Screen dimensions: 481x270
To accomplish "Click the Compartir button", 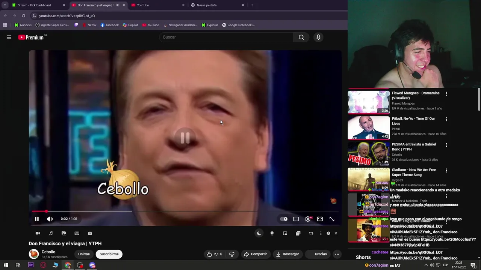I will [255, 254].
